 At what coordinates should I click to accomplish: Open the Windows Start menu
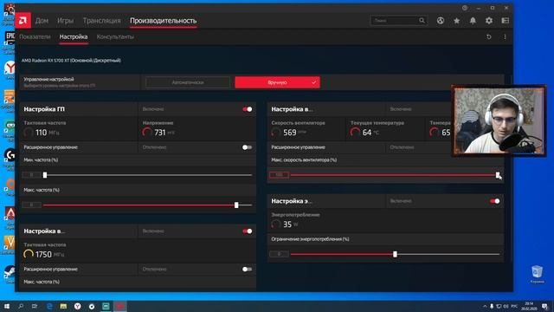pos(7,306)
